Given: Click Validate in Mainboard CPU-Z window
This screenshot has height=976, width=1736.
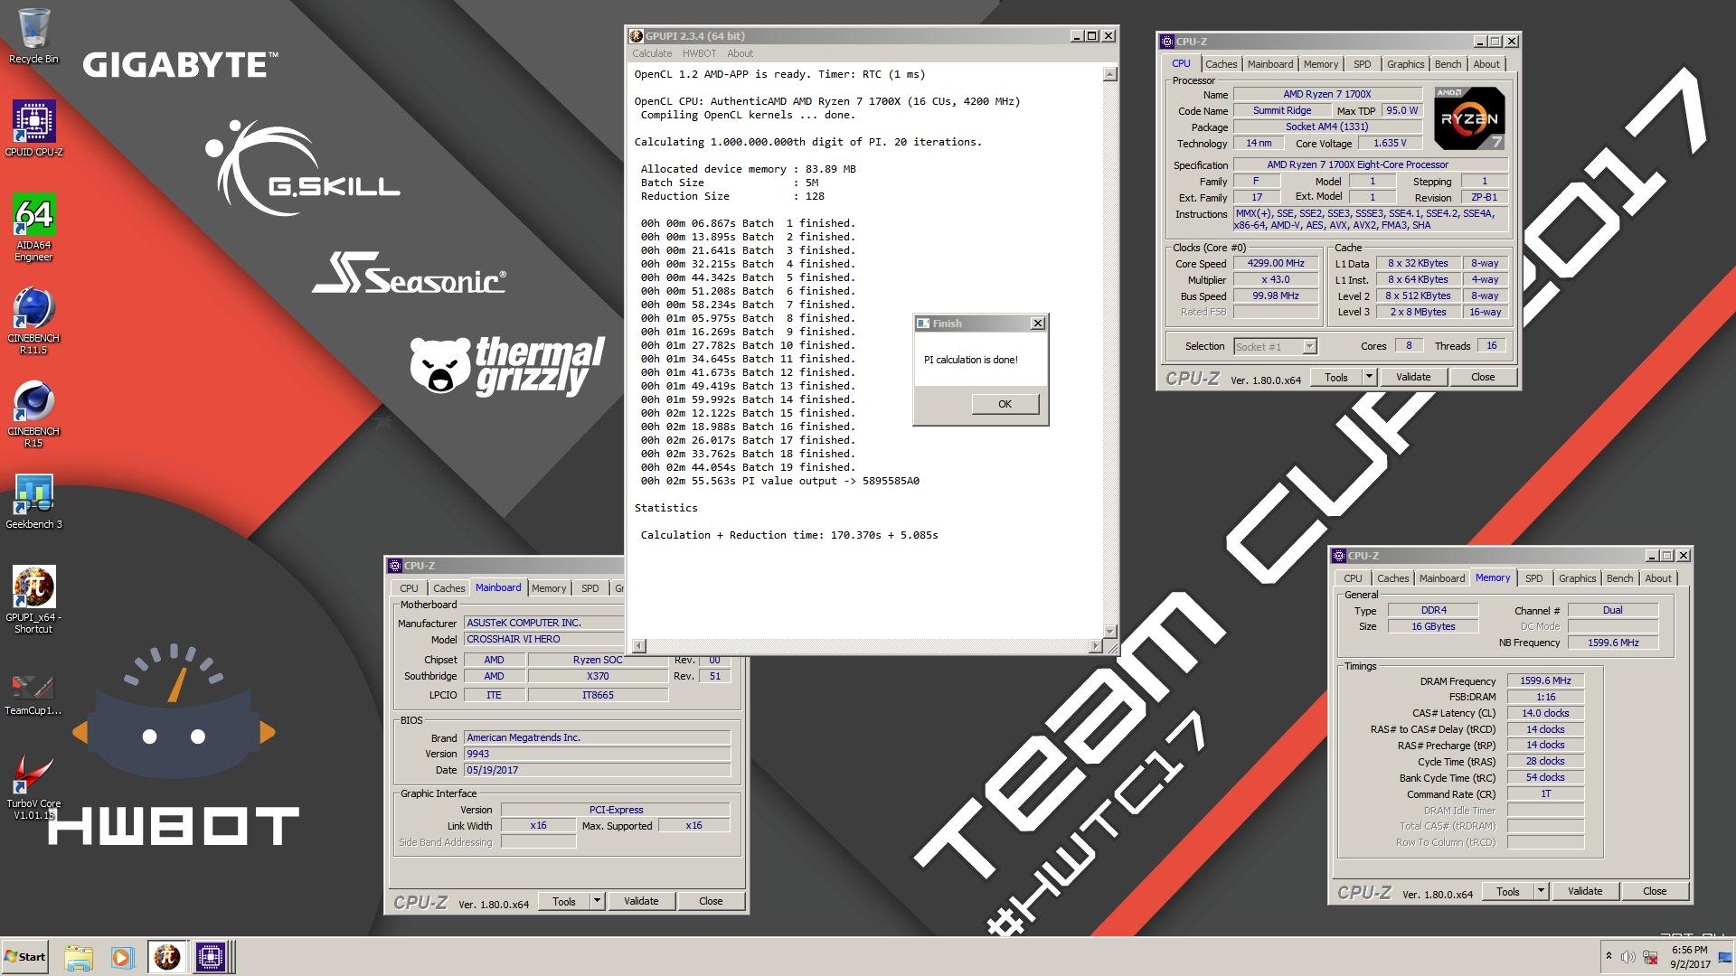Looking at the screenshot, I should (641, 902).
